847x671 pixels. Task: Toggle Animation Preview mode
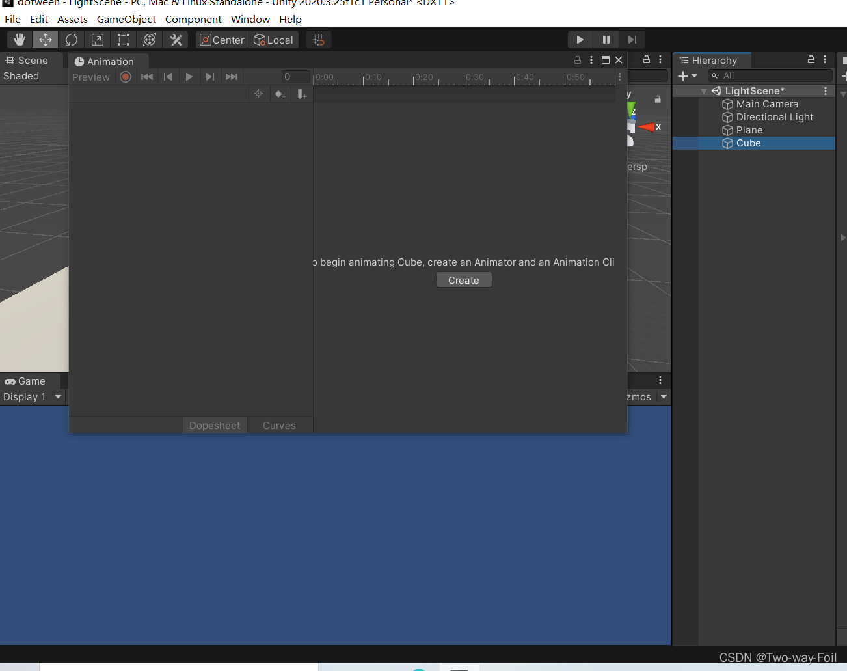coord(91,77)
